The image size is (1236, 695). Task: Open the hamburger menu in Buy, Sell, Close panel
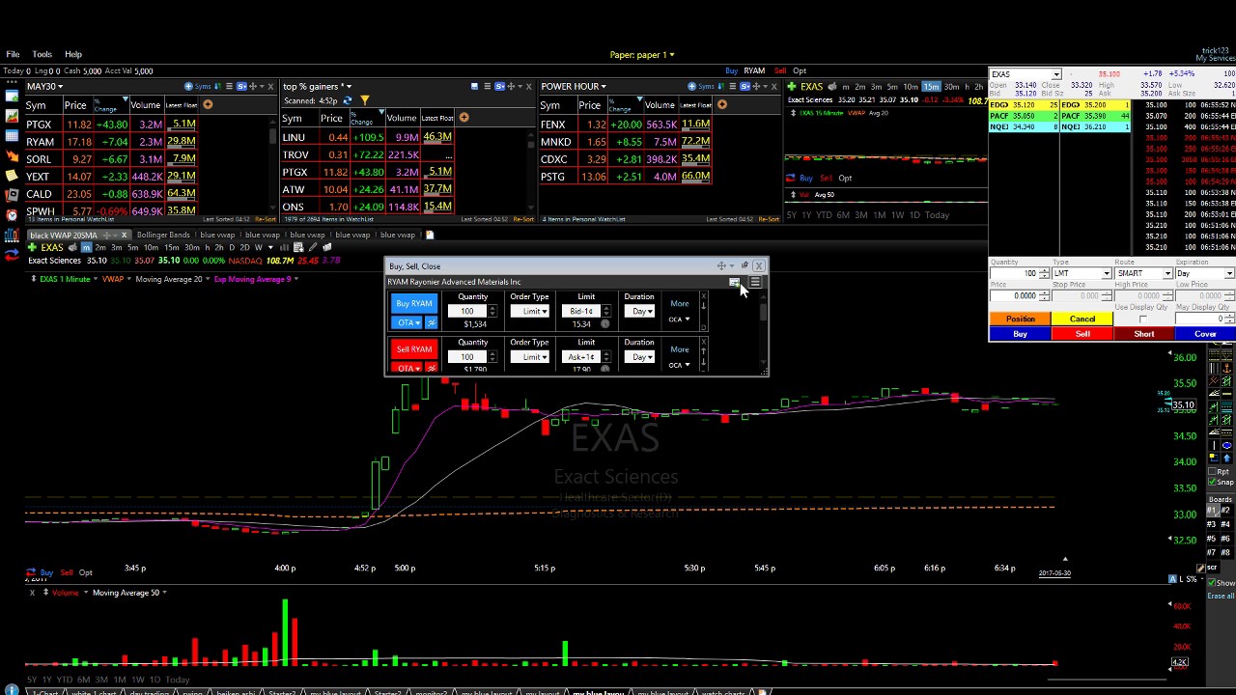click(x=755, y=282)
